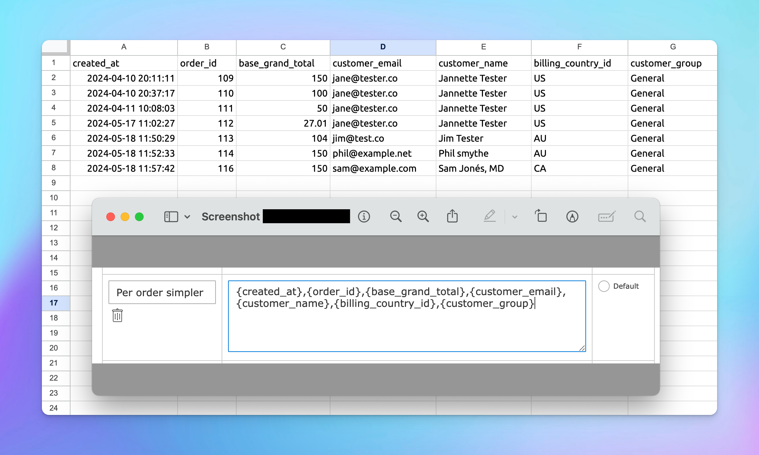Screen dimensions: 759x455
Task: Click the base_grand_total header cell
Action: [x=283, y=63]
